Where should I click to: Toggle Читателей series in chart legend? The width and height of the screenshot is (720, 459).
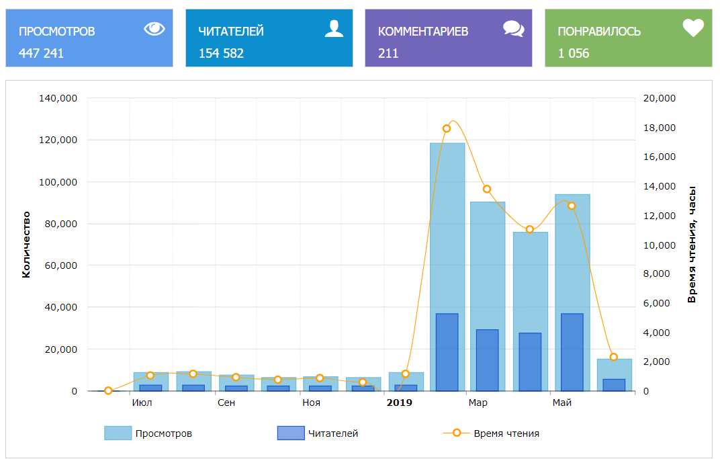point(332,433)
